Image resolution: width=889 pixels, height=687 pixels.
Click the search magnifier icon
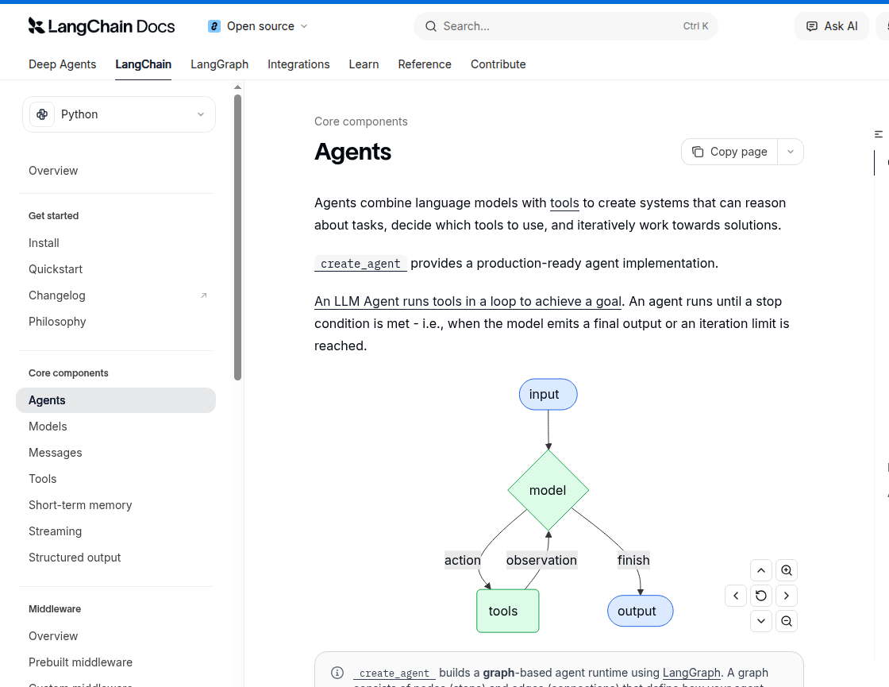(x=431, y=26)
